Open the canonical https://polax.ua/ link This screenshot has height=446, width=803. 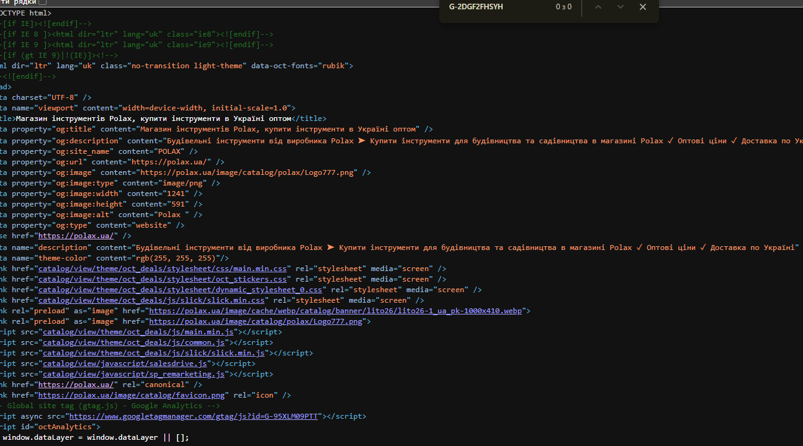76,385
